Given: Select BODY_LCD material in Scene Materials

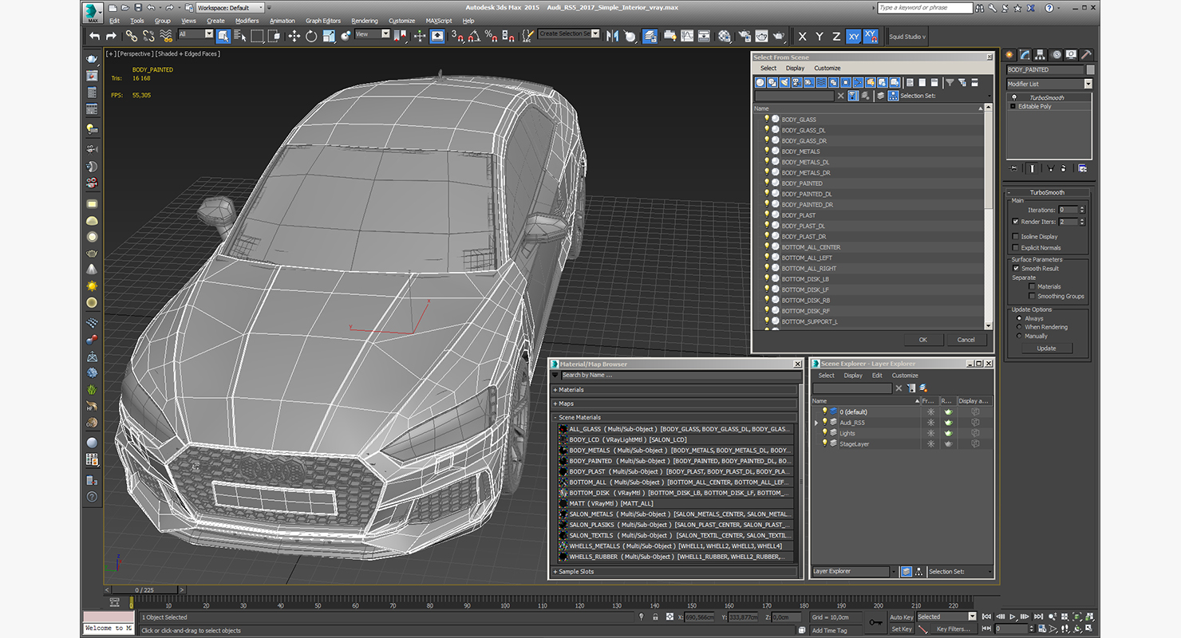Looking at the screenshot, I should tap(676, 439).
